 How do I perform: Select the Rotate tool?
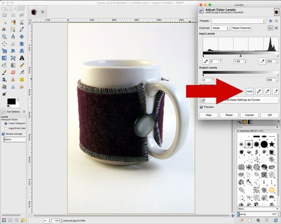point(22,44)
